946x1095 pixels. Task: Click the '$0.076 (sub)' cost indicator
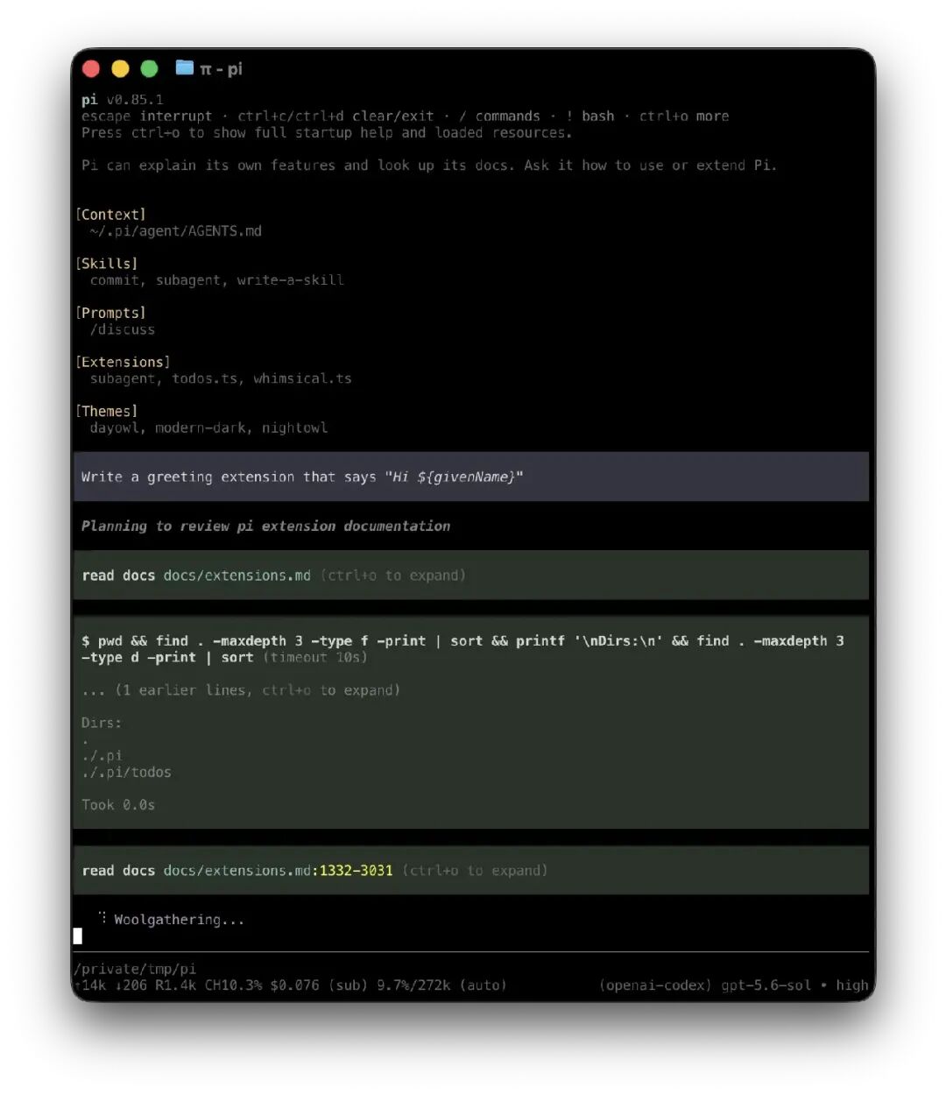318,985
